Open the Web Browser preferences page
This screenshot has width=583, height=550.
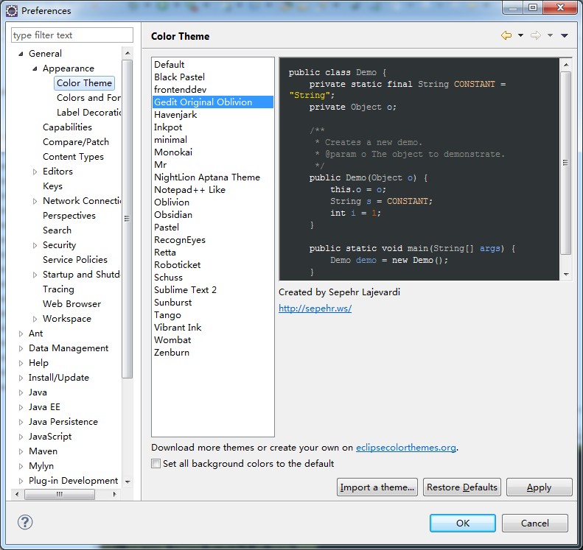pyautogui.click(x=71, y=304)
